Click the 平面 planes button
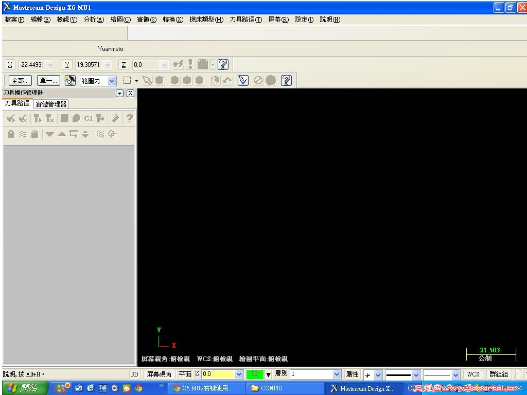The width and height of the screenshot is (527, 395). tap(185, 374)
